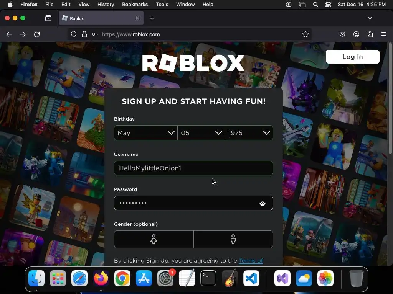
Task: Reload the Roblox page
Action: (37, 34)
